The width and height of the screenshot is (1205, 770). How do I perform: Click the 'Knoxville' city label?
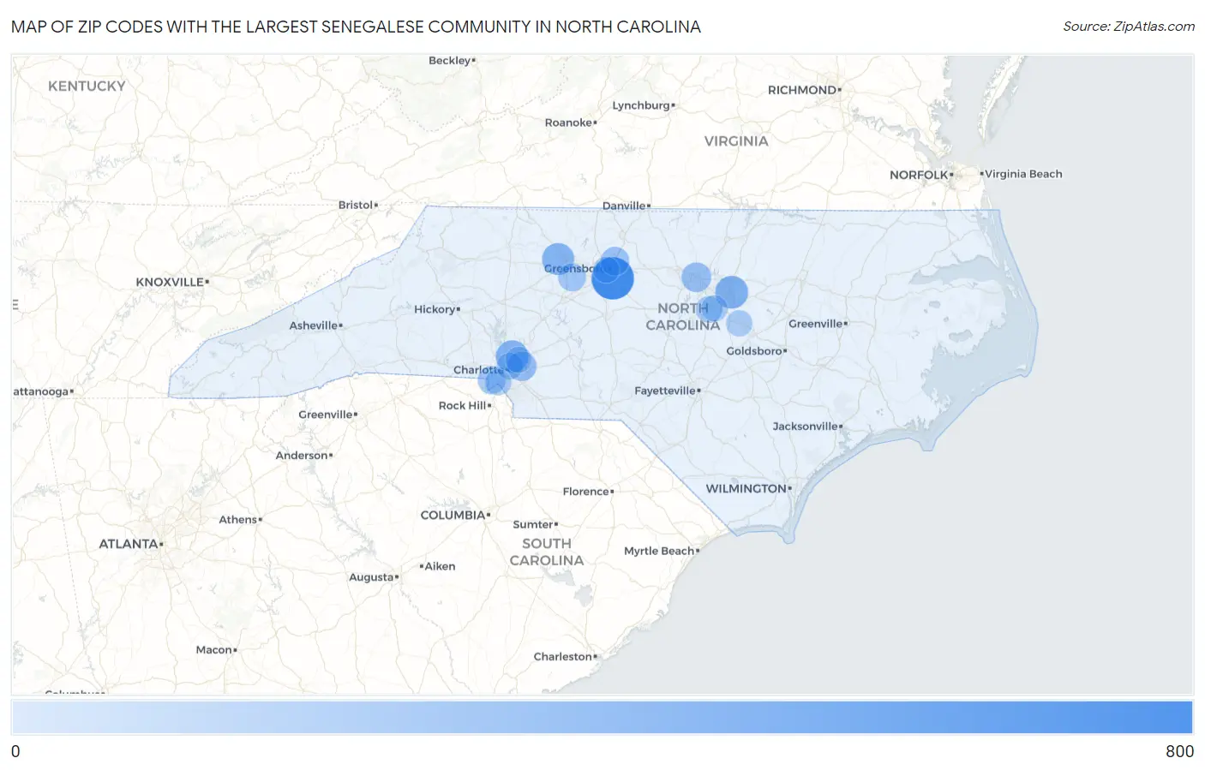(170, 282)
